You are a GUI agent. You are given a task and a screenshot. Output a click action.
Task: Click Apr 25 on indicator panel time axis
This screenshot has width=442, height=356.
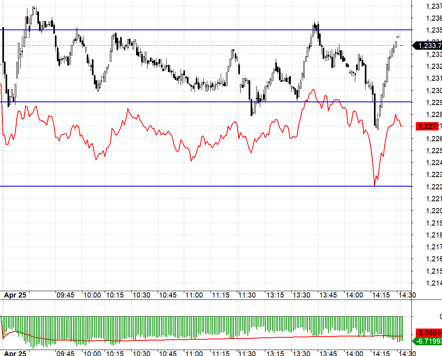[15, 353]
